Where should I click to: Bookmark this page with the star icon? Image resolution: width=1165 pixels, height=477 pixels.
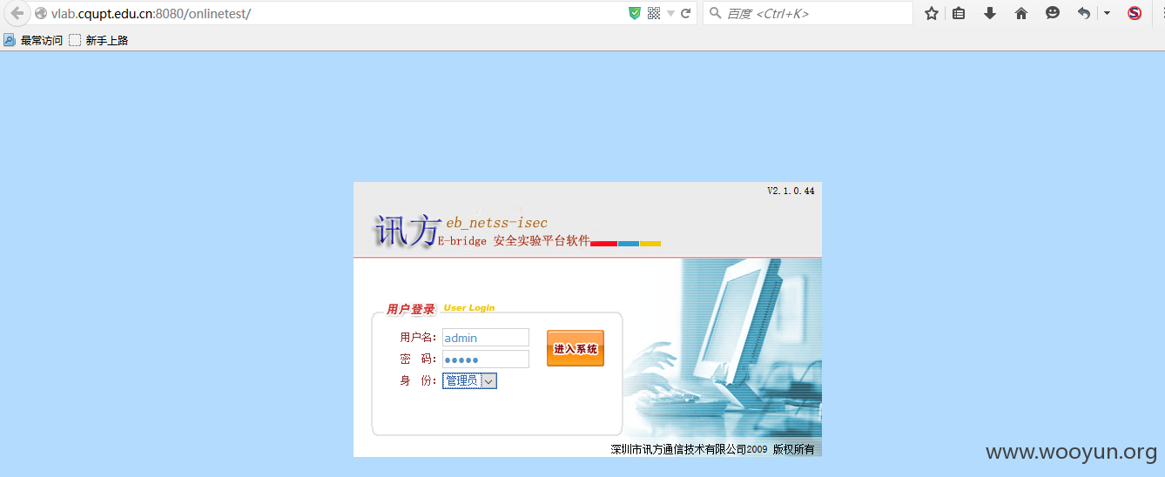point(932,13)
